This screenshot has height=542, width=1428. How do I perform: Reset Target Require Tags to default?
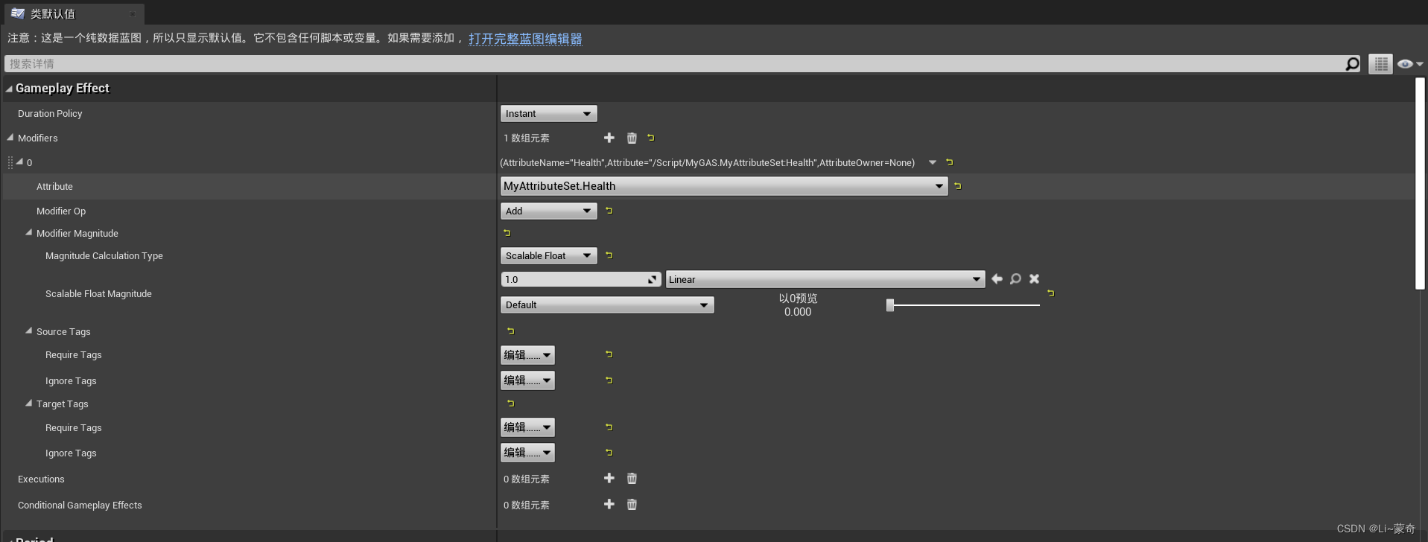pos(609,427)
